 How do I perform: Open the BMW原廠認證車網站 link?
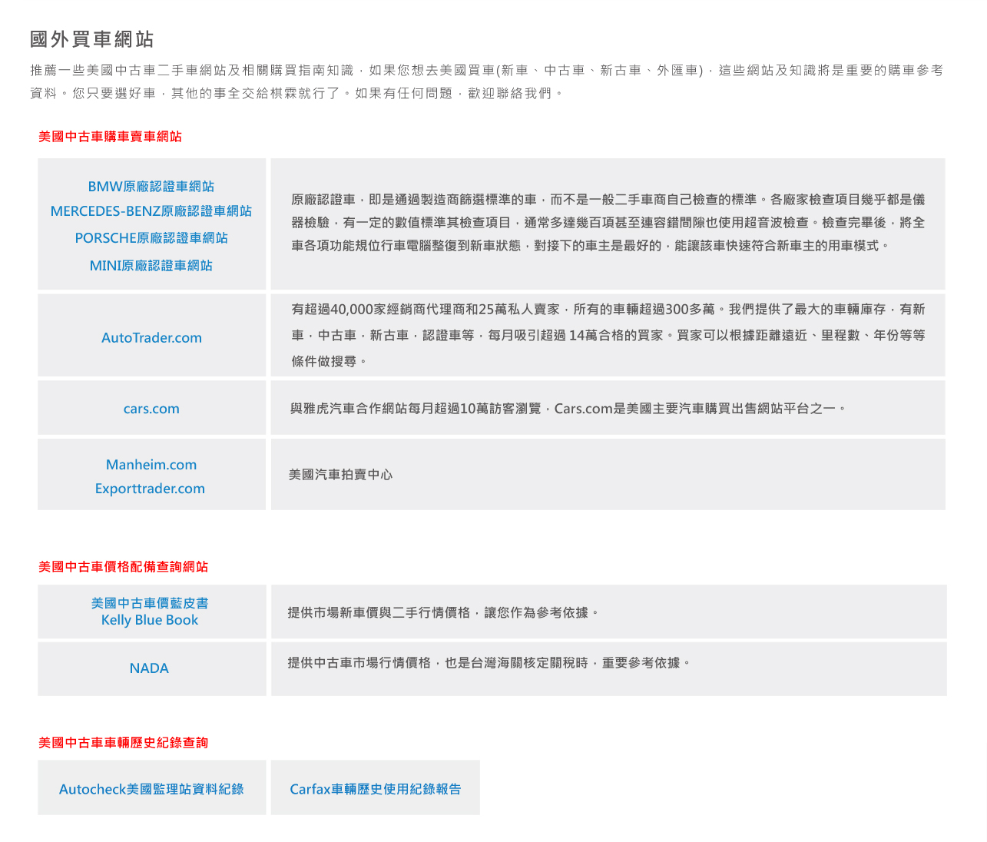point(151,187)
